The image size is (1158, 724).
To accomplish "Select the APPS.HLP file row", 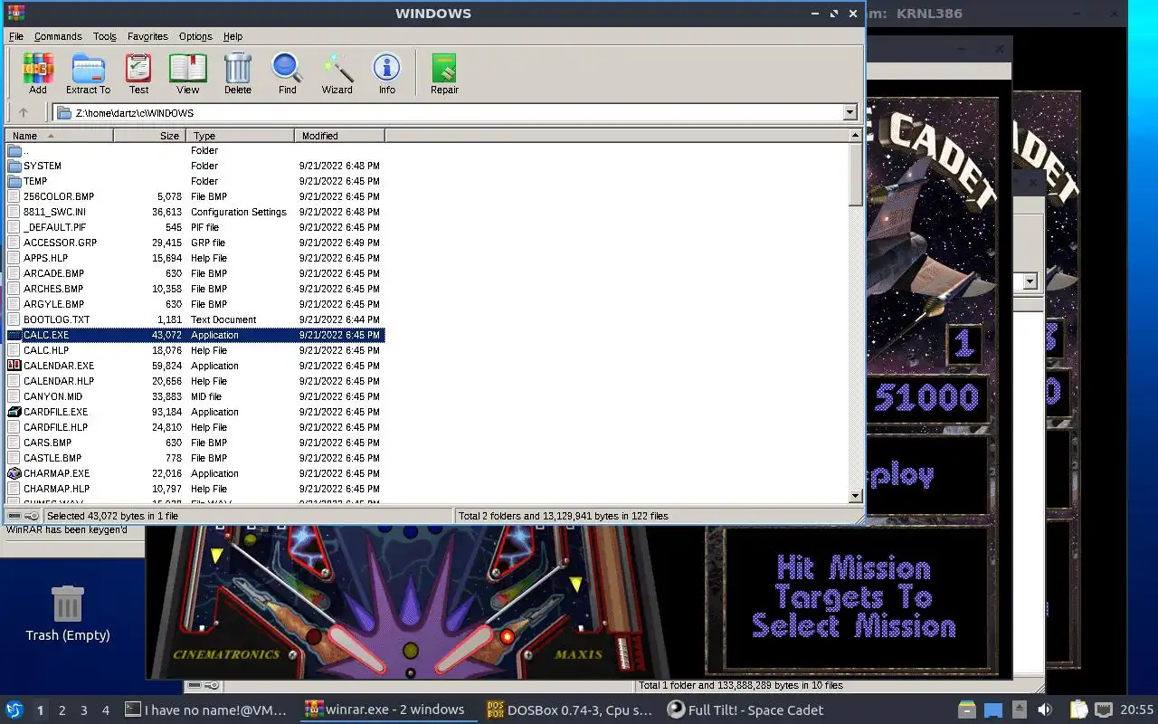I will [195, 258].
